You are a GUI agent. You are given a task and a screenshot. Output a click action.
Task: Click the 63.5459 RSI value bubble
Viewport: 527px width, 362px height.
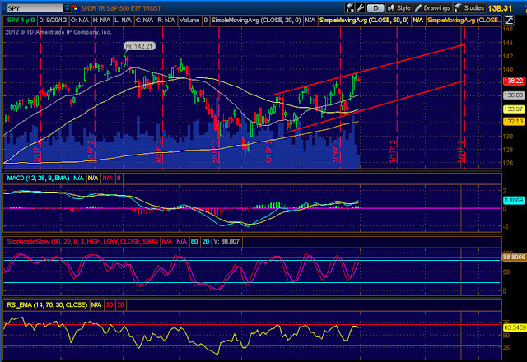515,327
